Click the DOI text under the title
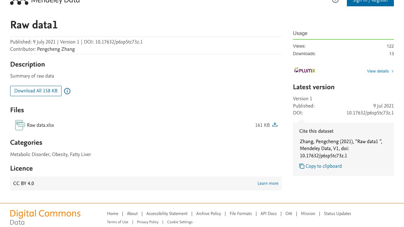Screen dimensions: 404x227 tap(113, 42)
